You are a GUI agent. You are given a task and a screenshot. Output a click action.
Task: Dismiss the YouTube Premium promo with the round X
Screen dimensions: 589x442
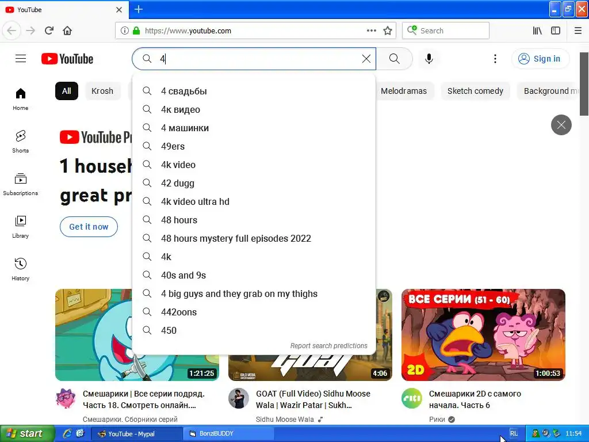561,125
